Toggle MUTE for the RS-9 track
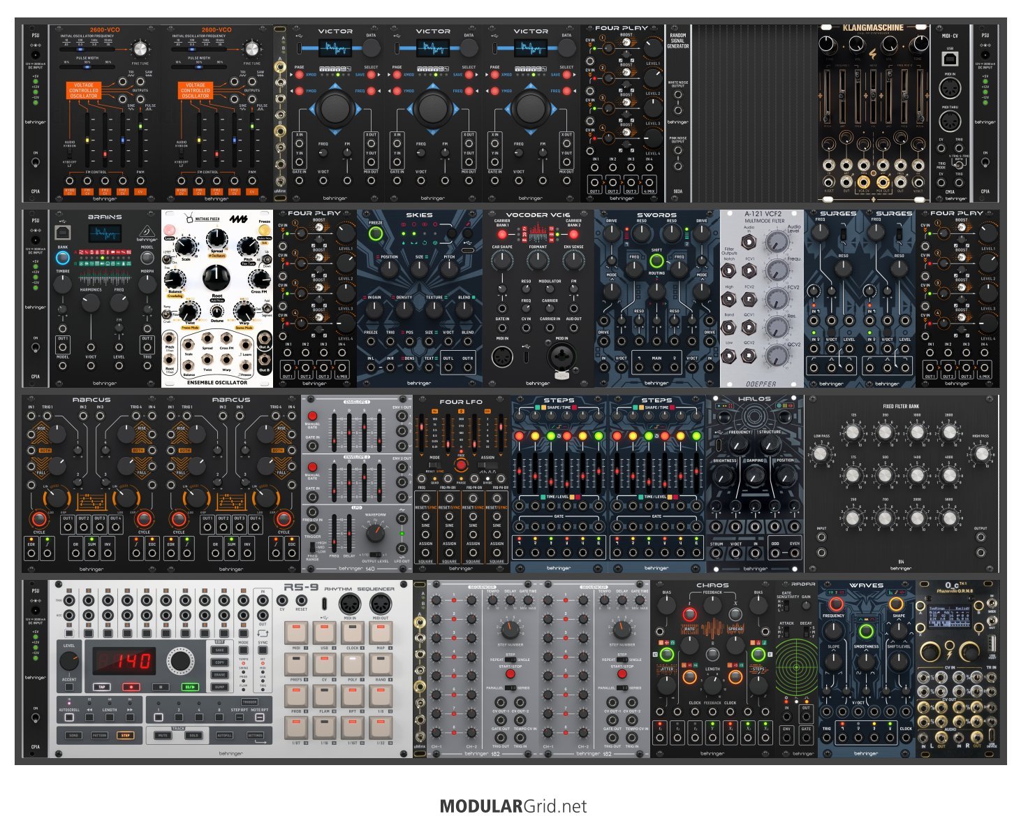Screen dimensions: 1028x821 click(x=163, y=735)
